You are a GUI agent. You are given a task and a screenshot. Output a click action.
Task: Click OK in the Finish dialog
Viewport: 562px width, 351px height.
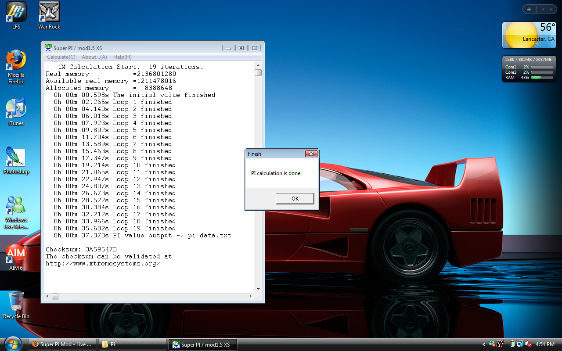[x=295, y=199]
